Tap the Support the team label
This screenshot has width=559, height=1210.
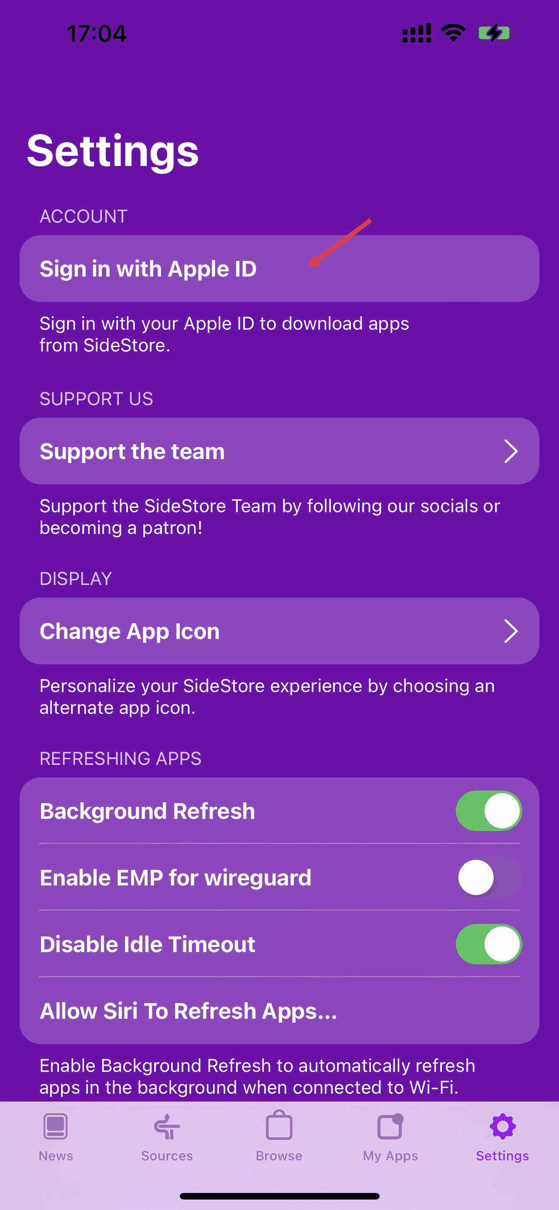point(132,451)
